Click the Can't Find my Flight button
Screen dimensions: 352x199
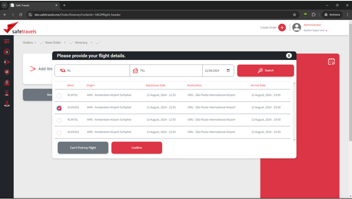pos(83,148)
